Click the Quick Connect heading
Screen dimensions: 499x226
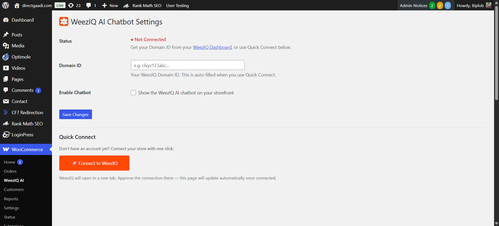tap(77, 137)
